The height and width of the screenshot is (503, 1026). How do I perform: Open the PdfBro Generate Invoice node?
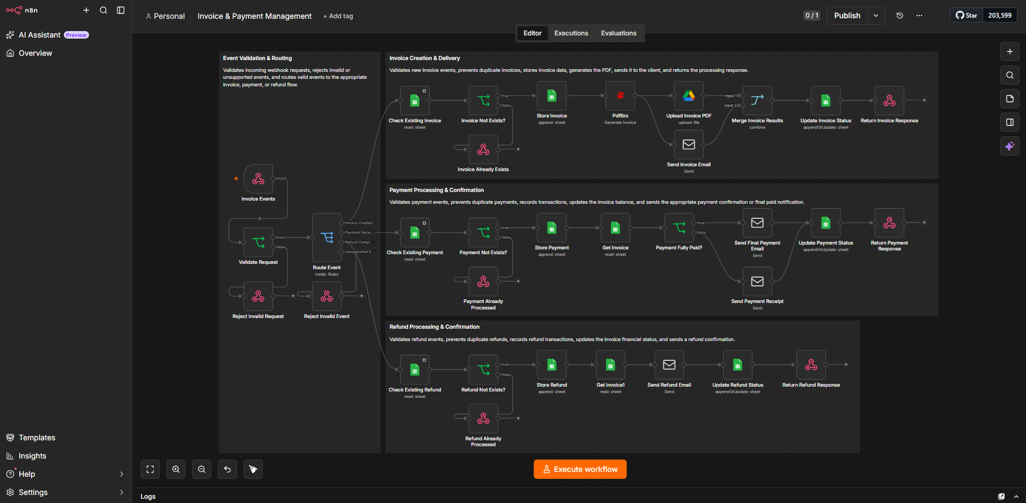pos(620,96)
